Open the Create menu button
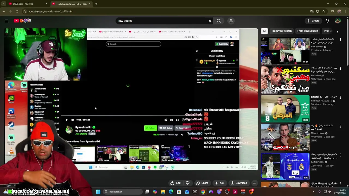Image resolution: width=349 pixels, height=196 pixels. coord(313,21)
